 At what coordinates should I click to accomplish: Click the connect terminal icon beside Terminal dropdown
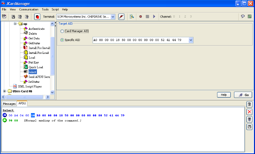pos(121,17)
